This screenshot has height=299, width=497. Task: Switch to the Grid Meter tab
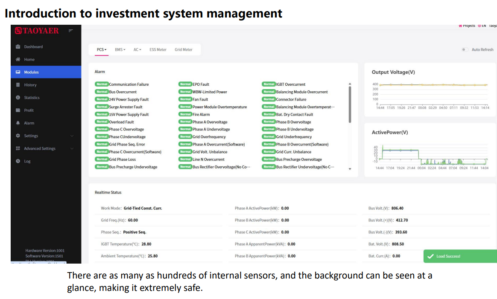pyautogui.click(x=184, y=50)
